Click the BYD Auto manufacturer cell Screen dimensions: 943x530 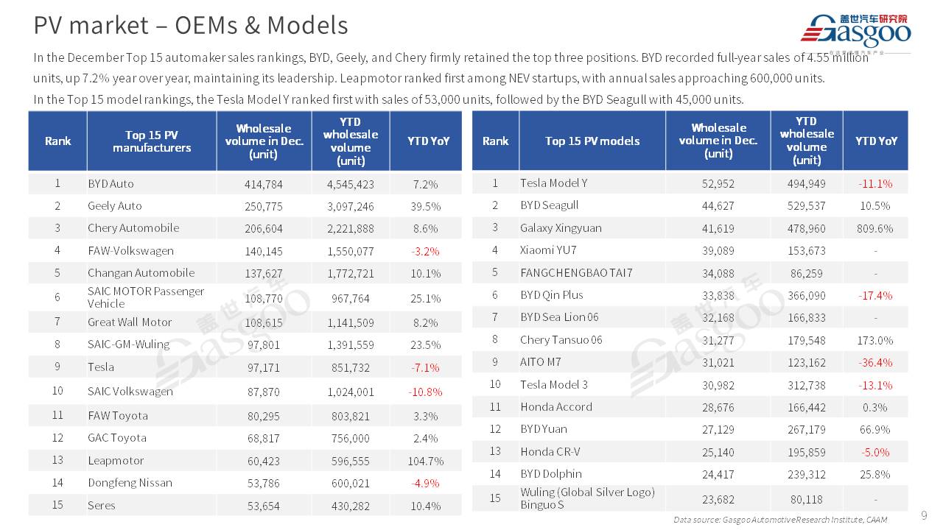(x=111, y=183)
